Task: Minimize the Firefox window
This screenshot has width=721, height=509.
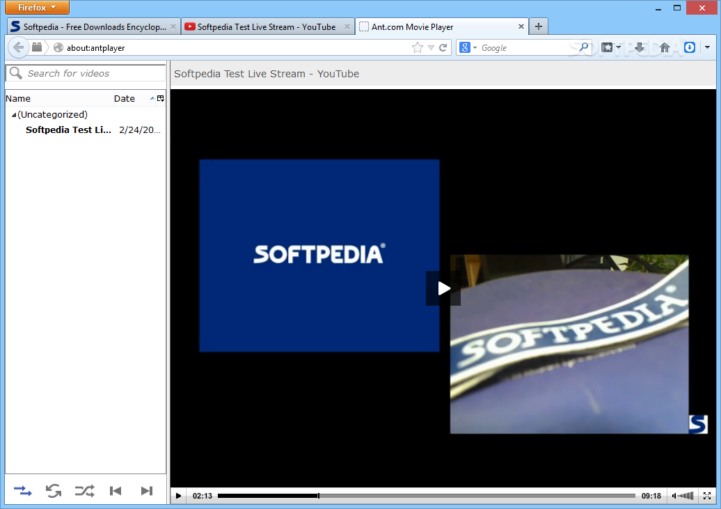Action: (x=658, y=8)
